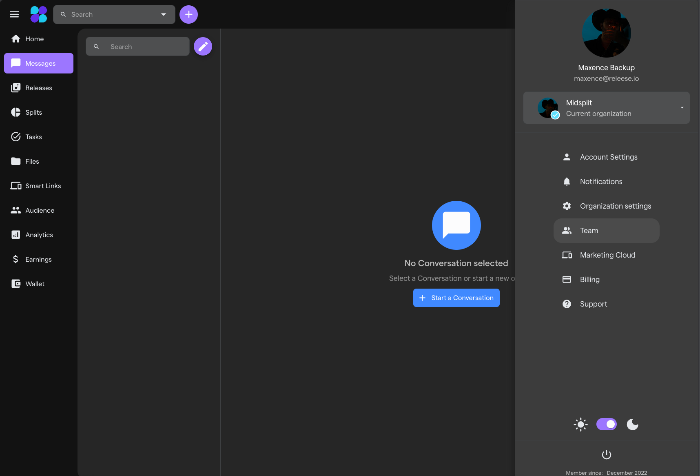This screenshot has width=700, height=476.
Task: Click the purple plus create button
Action: pos(188,14)
